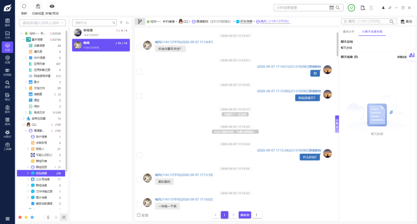Open the 请选择/输入持有人 dropdown
This screenshot has height=224, width=417.
pyautogui.click(x=42, y=23)
